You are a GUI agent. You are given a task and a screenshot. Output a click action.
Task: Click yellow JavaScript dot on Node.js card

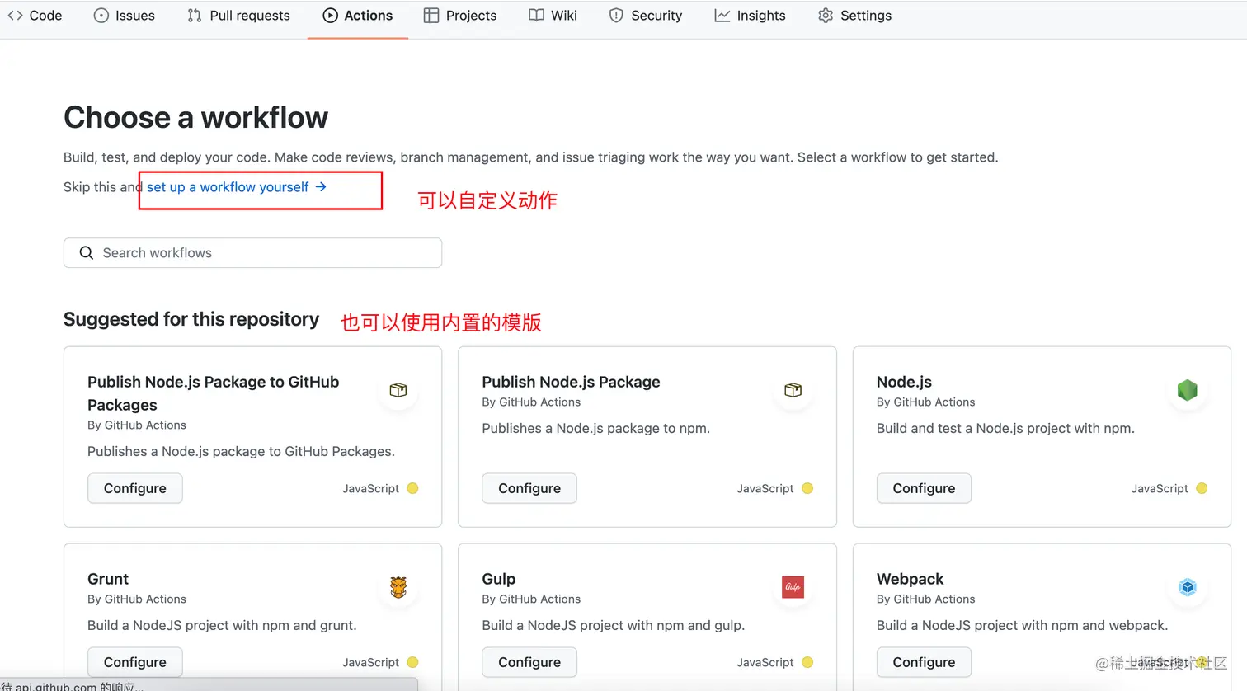(1202, 488)
